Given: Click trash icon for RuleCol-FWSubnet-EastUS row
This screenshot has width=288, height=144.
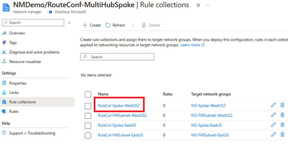Looking at the screenshot, I should (282, 135).
